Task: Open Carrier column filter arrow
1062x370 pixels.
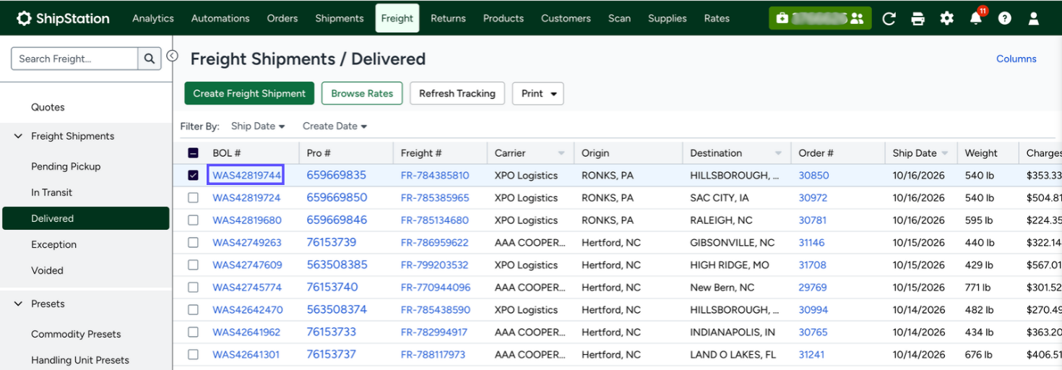Action: [x=561, y=153]
